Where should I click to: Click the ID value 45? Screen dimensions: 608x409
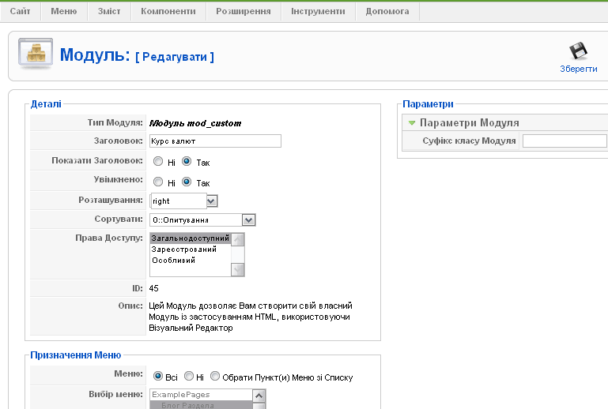click(153, 288)
